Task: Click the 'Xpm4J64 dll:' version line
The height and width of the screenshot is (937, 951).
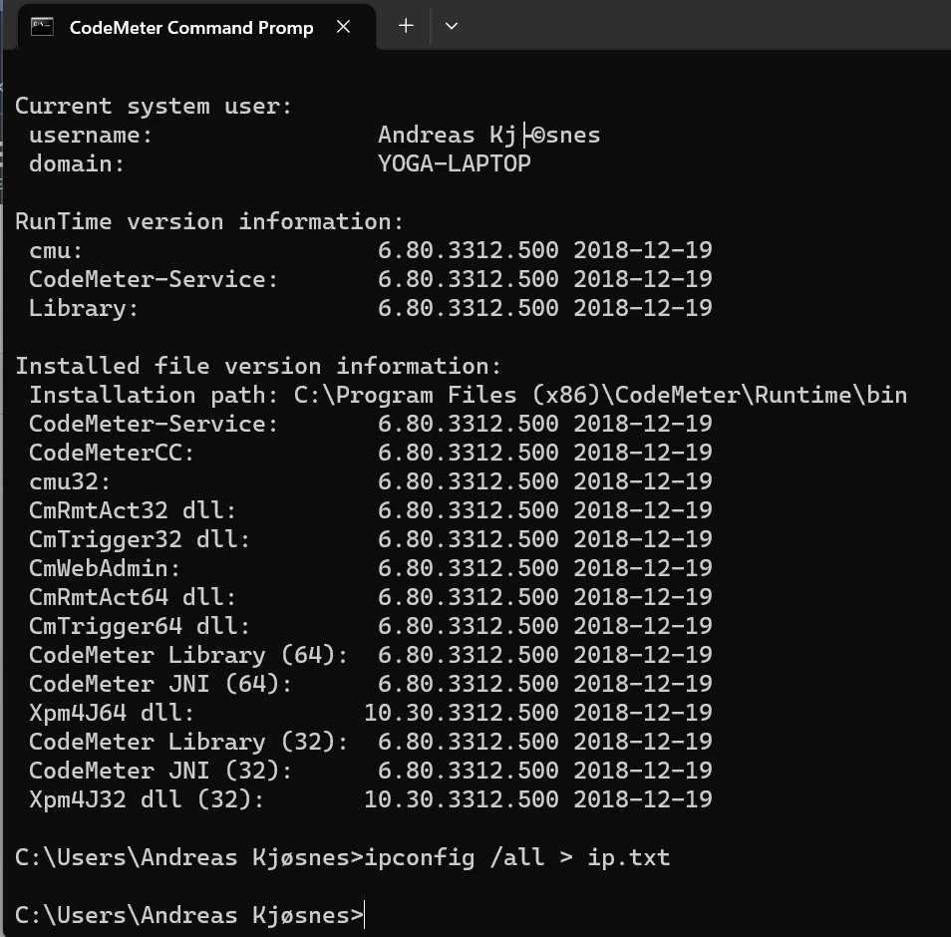Action: (371, 713)
